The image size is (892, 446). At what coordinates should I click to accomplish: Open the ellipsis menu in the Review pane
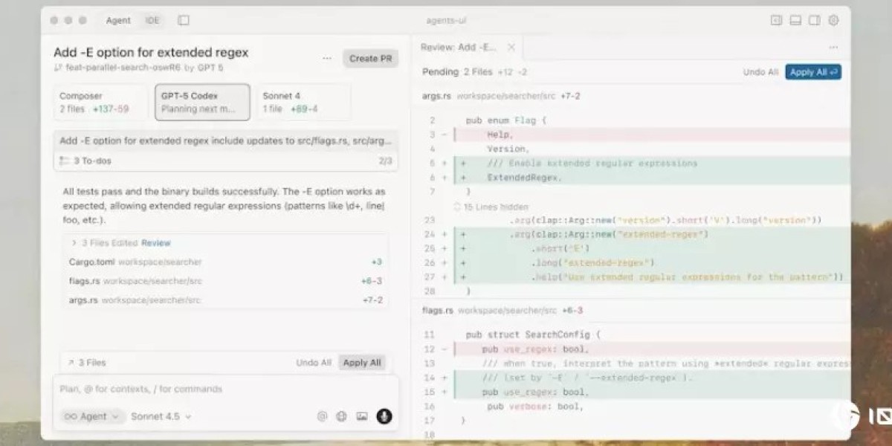(833, 48)
